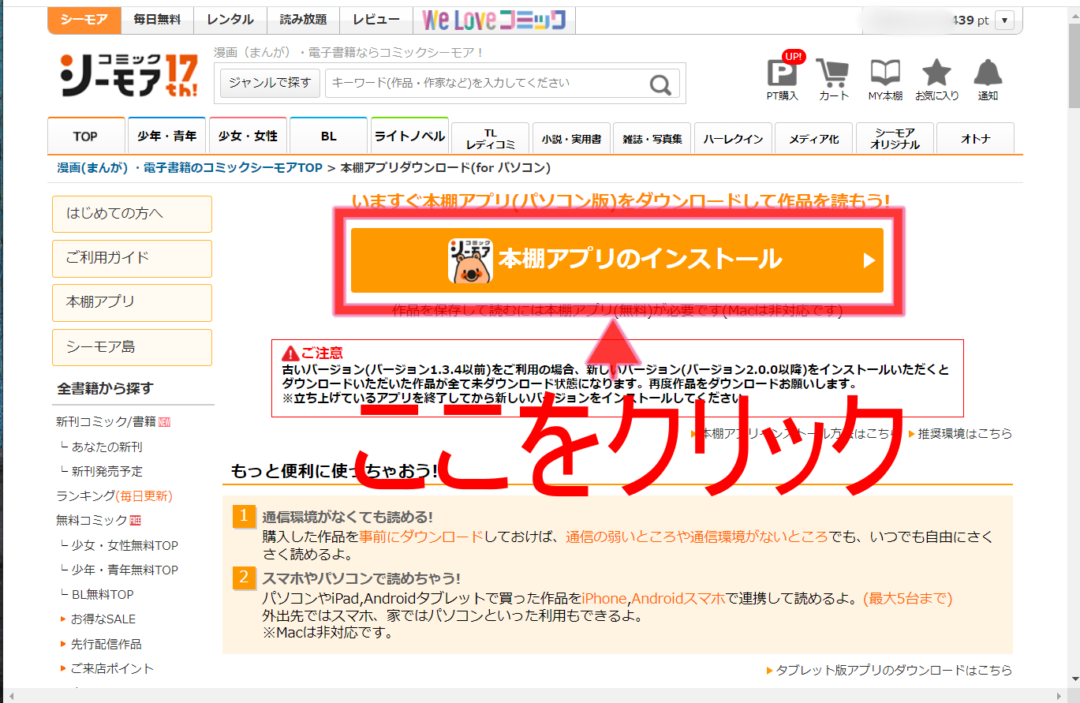Select the レビュー tab
The width and height of the screenshot is (1080, 703).
pyautogui.click(x=376, y=20)
